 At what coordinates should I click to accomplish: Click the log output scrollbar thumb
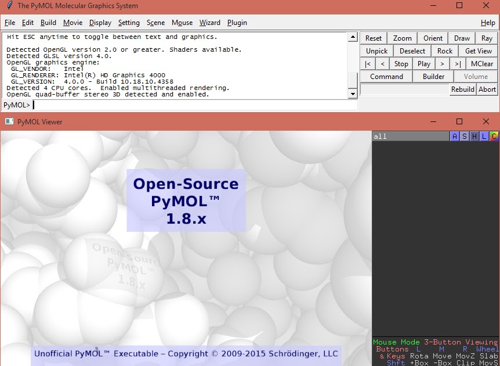click(352, 81)
